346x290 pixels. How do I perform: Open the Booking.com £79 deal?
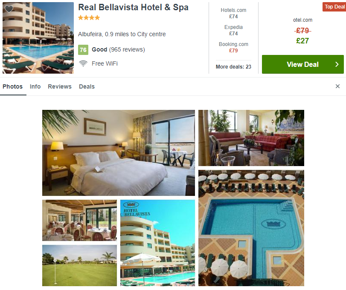(x=233, y=47)
